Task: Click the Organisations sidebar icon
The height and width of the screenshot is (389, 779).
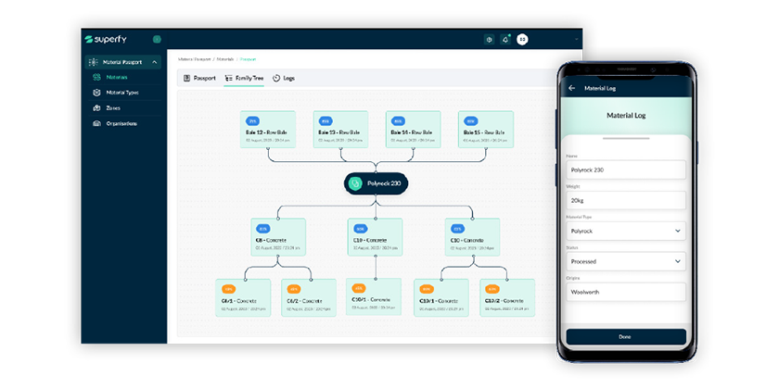Action: pos(97,123)
